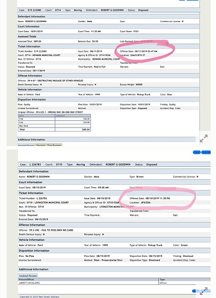Click court time '11:30 AM'
The height and width of the screenshot is (298, 216).
(96, 32)
